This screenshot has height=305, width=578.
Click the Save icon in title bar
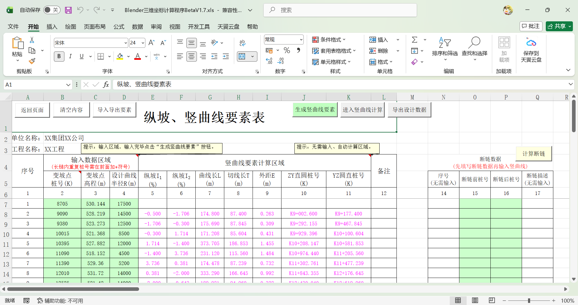tap(68, 10)
